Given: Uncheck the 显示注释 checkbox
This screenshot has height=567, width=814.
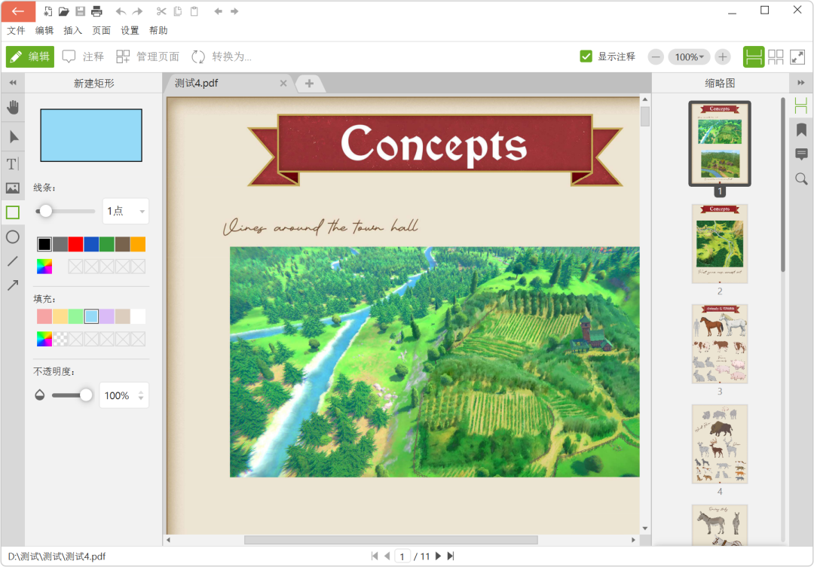Looking at the screenshot, I should click(x=586, y=56).
